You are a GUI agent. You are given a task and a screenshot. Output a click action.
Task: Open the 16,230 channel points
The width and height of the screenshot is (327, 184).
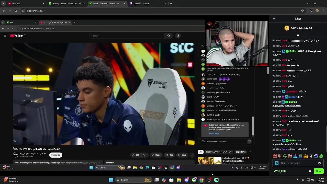pos(279,171)
